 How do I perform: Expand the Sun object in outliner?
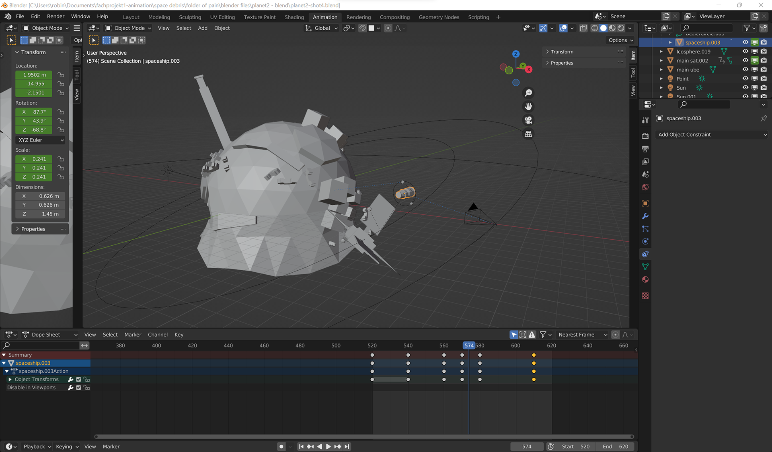[x=661, y=88]
